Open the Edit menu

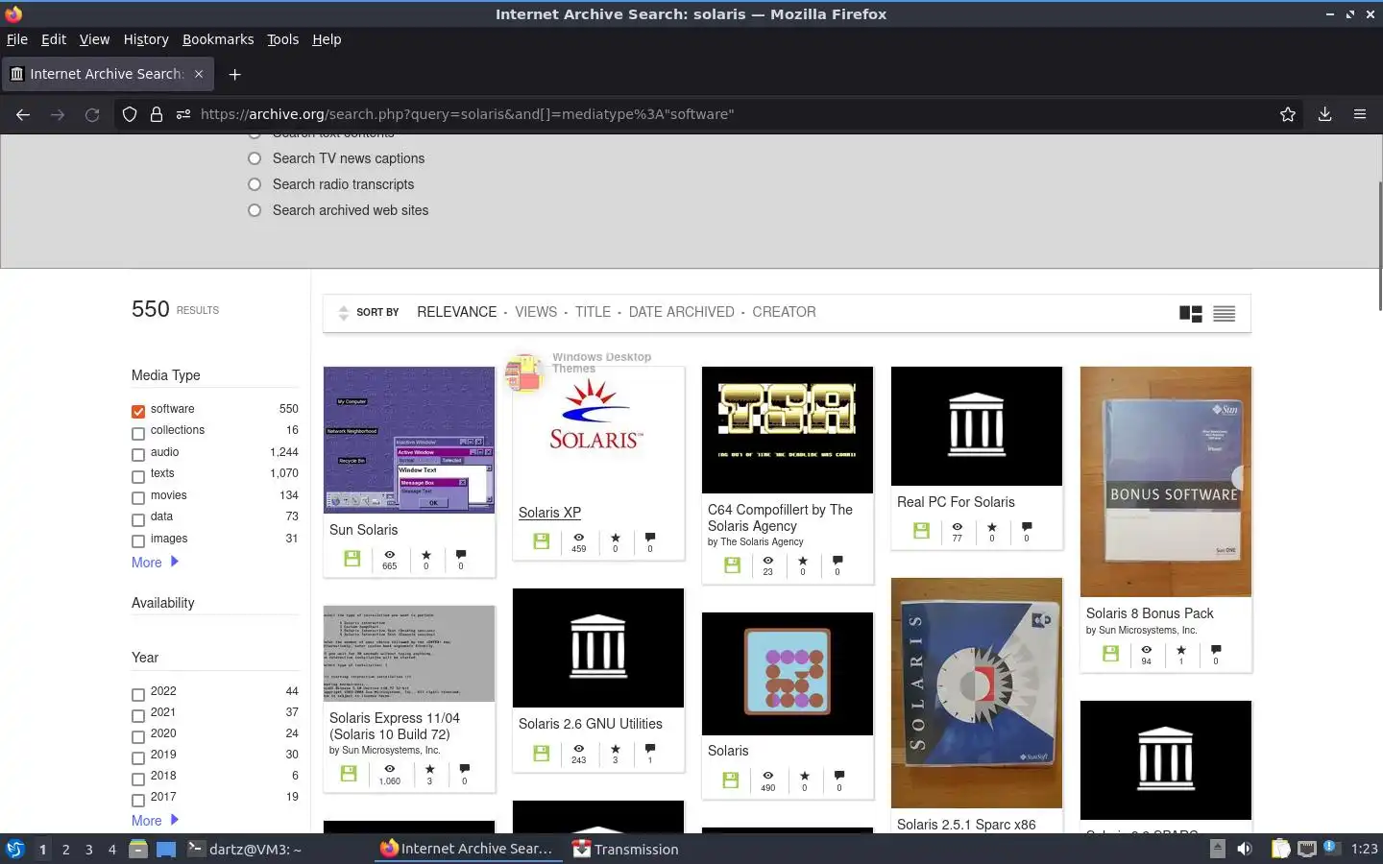(54, 39)
